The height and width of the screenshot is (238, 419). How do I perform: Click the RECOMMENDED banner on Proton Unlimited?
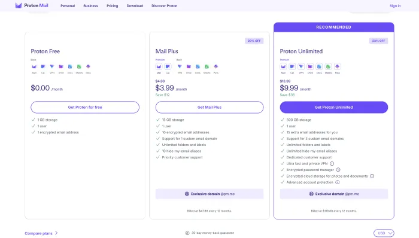(x=334, y=28)
